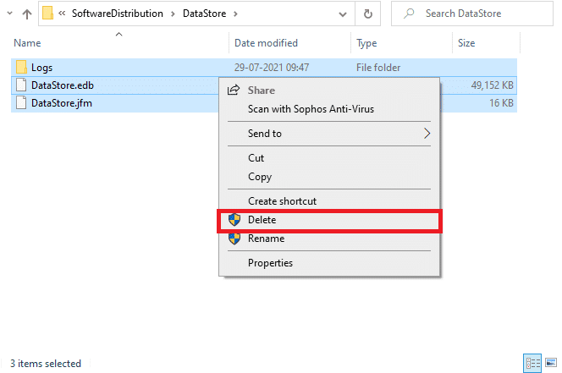Expand the chevron after DataStore breadcrumb

pyautogui.click(x=235, y=14)
